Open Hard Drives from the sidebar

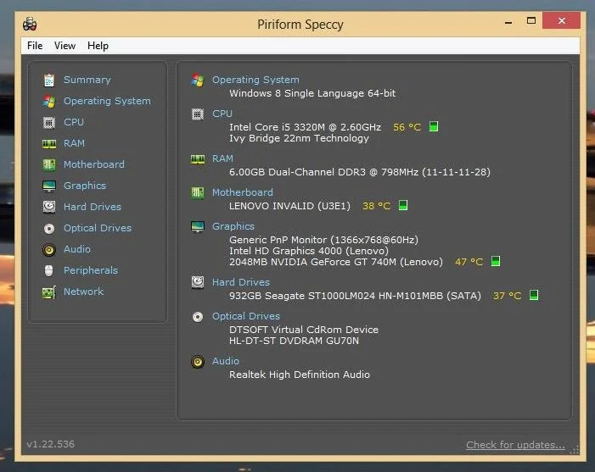tap(93, 208)
